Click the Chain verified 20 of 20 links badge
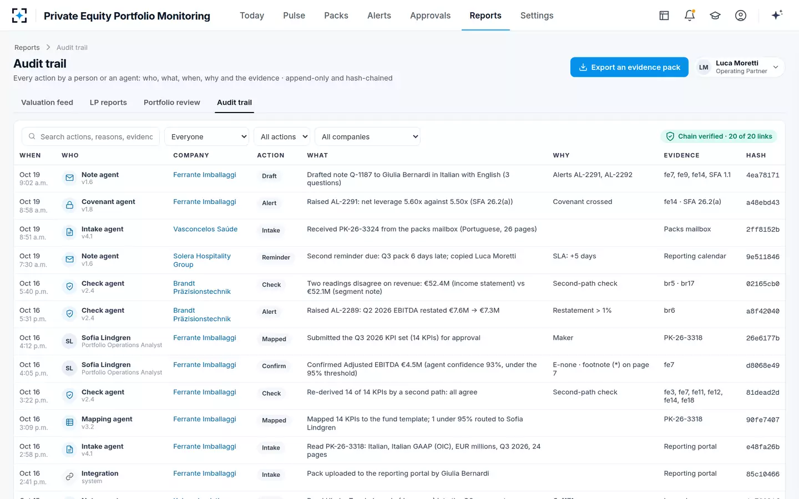Image resolution: width=799 pixels, height=499 pixels. point(719,136)
